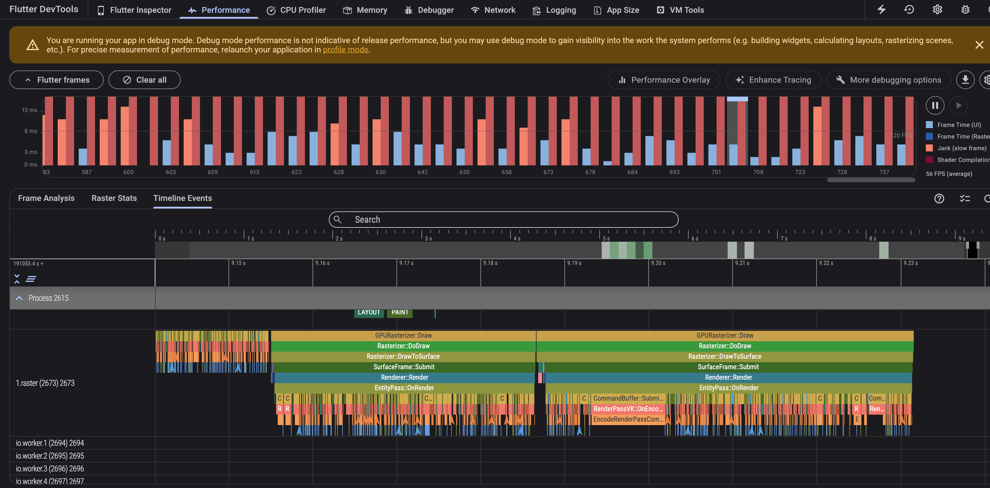
Task: Click the hot restart icon
Action: pos(909,10)
